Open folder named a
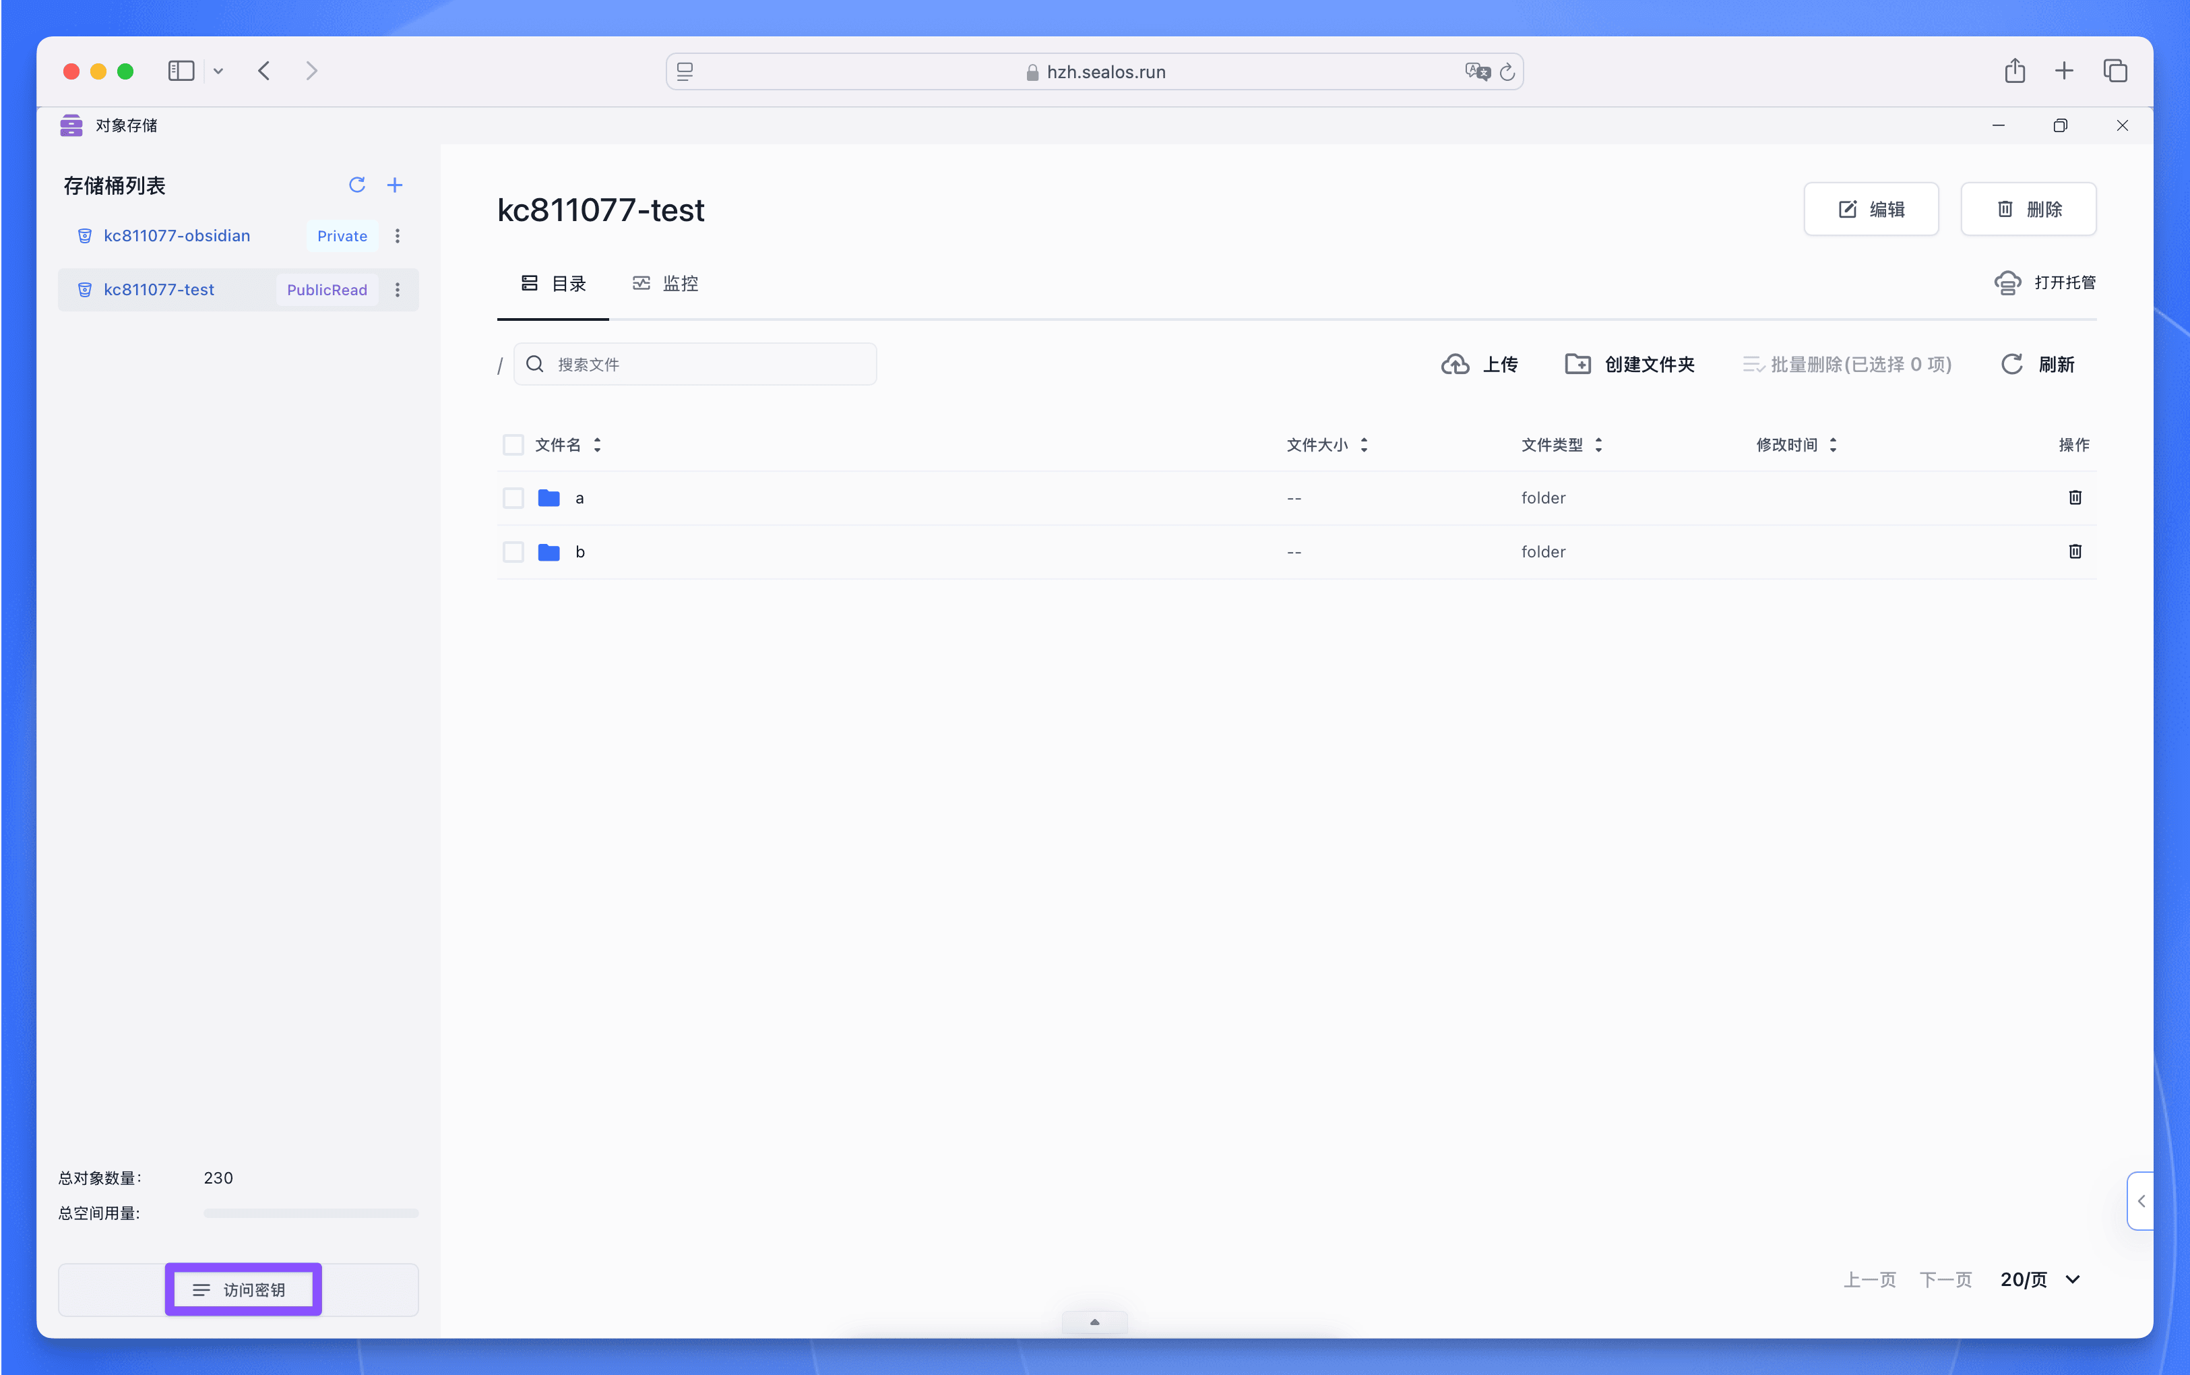This screenshot has height=1375, width=2190. (x=579, y=498)
